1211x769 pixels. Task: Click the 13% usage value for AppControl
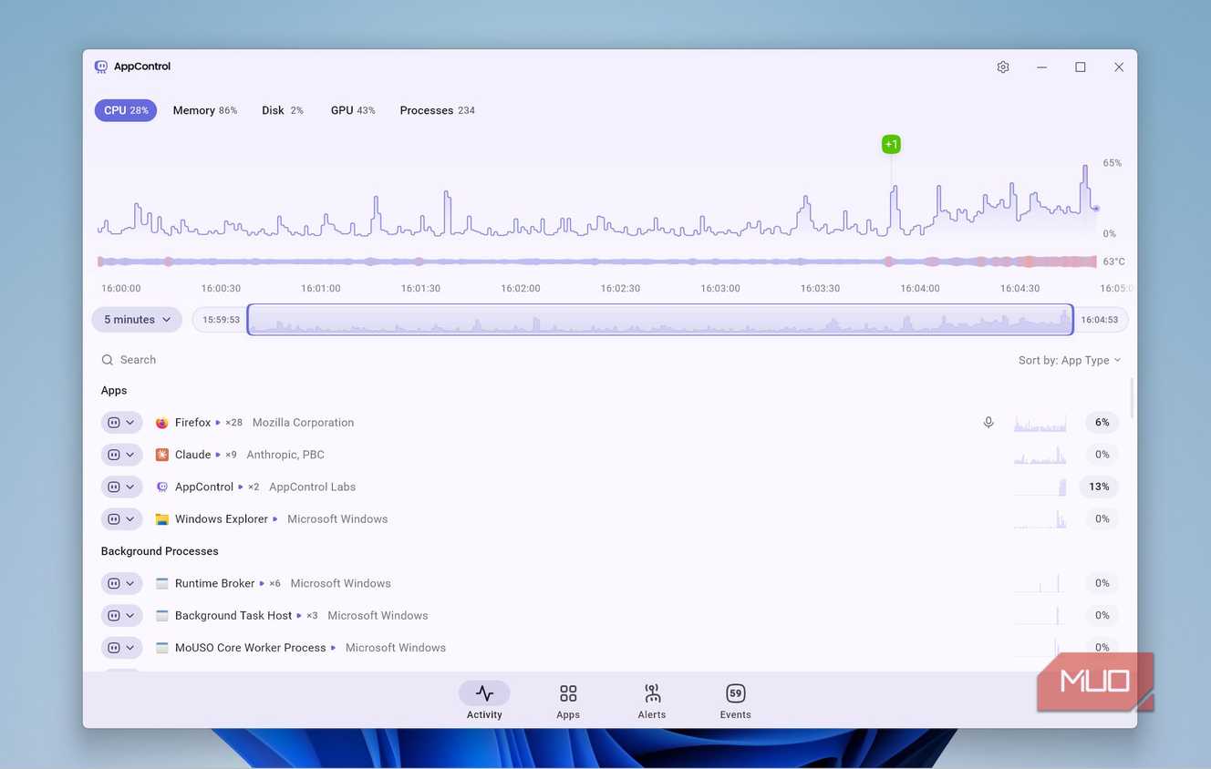point(1099,487)
